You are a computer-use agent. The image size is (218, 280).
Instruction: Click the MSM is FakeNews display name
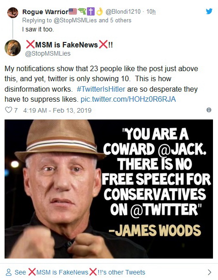[x=70, y=45]
